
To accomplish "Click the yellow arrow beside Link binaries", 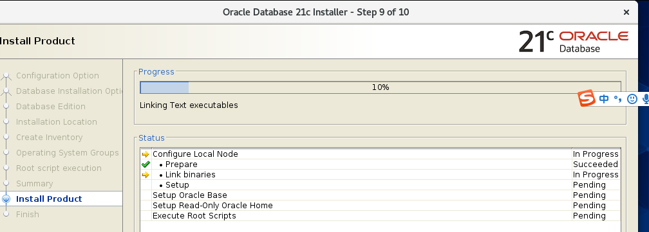I will click(146, 175).
